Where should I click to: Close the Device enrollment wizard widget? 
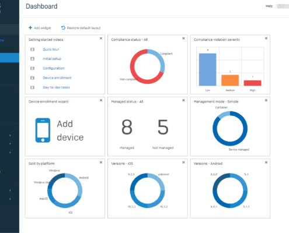point(101,100)
